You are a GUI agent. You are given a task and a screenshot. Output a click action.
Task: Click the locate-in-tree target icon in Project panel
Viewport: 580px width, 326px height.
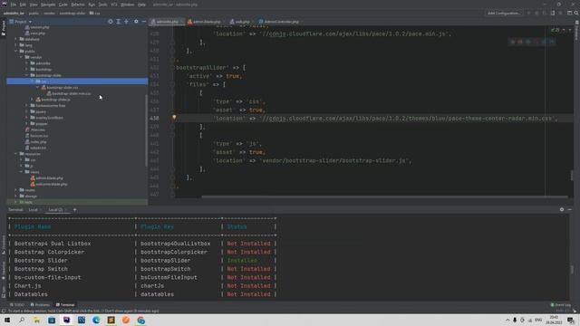[x=111, y=22]
